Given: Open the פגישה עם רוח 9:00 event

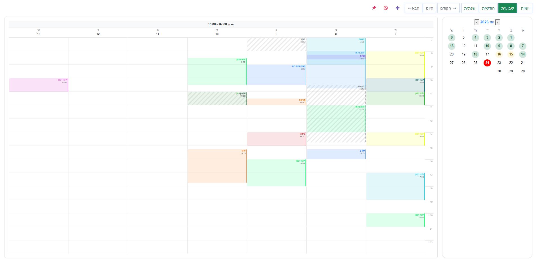Looking at the screenshot, I should pyautogui.click(x=276, y=75).
